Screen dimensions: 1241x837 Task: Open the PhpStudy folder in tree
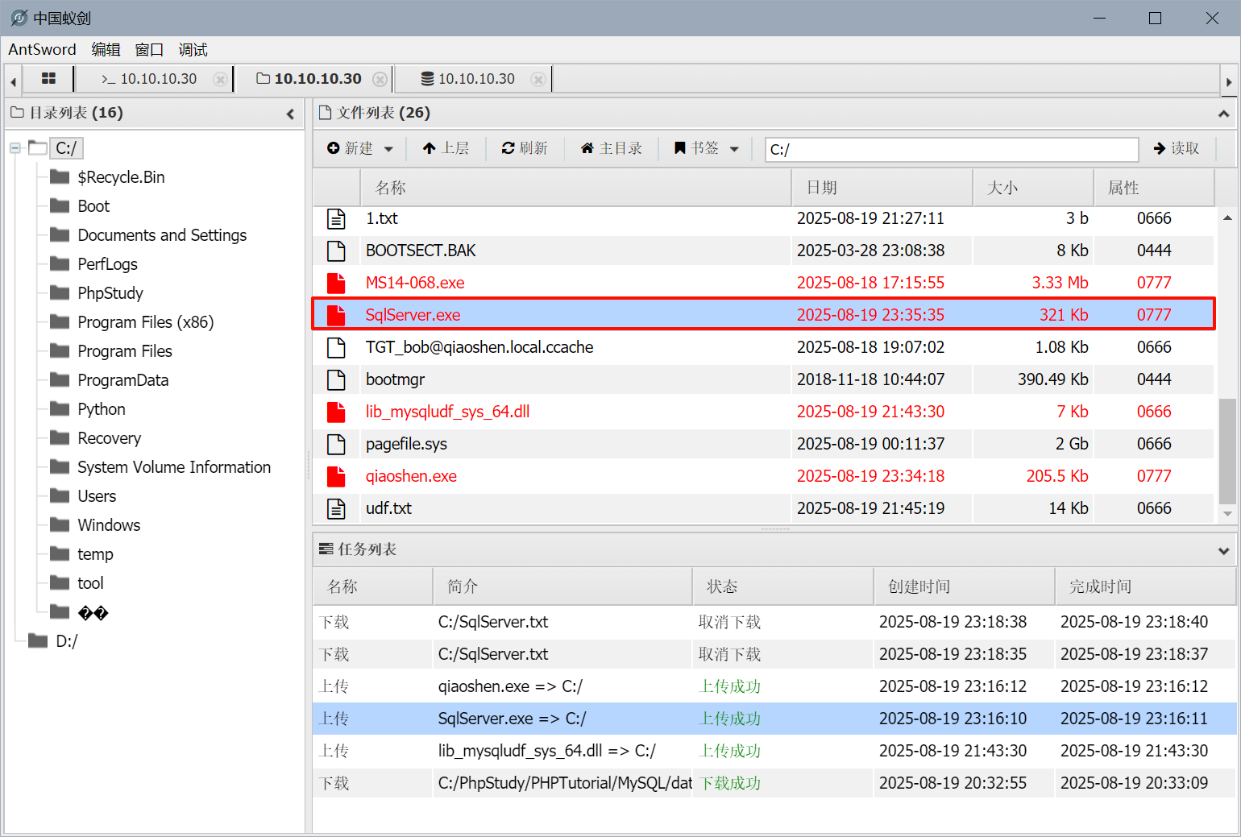pos(110,293)
